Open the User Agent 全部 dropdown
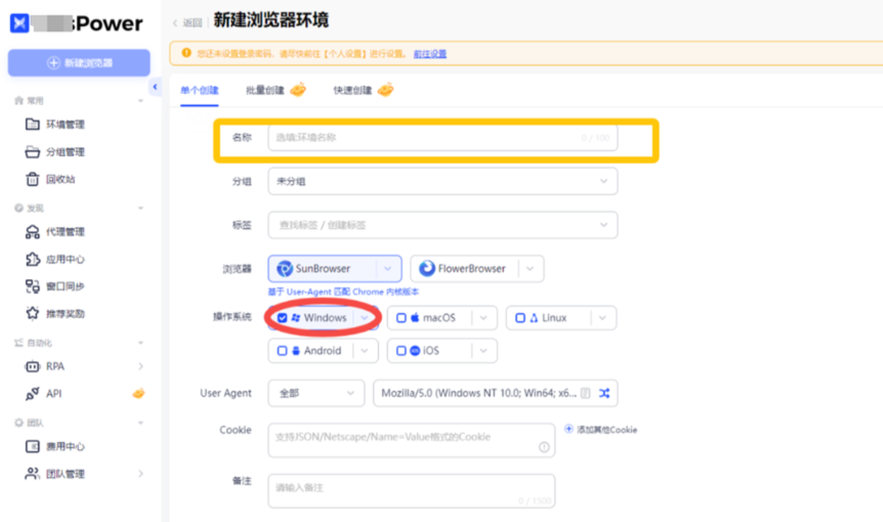The image size is (883, 522). (x=315, y=393)
